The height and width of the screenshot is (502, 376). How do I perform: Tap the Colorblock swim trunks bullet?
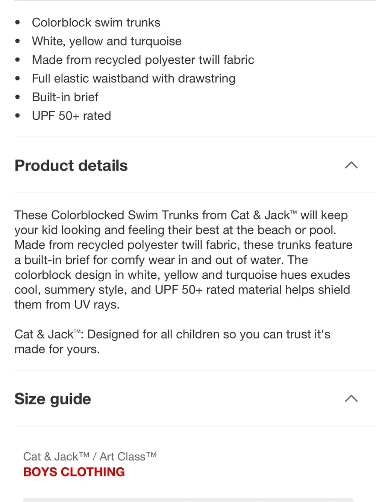(96, 23)
